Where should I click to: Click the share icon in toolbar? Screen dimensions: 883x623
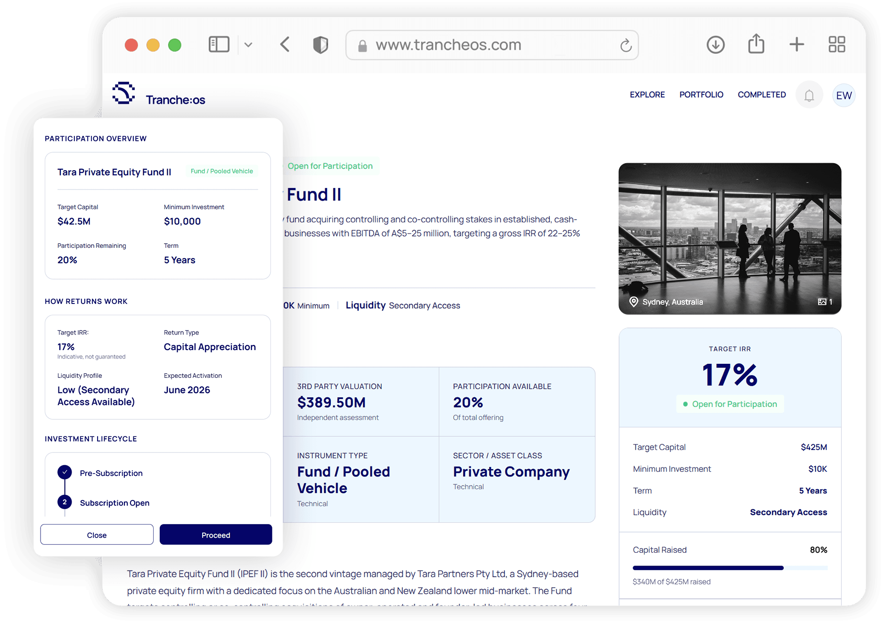(756, 44)
